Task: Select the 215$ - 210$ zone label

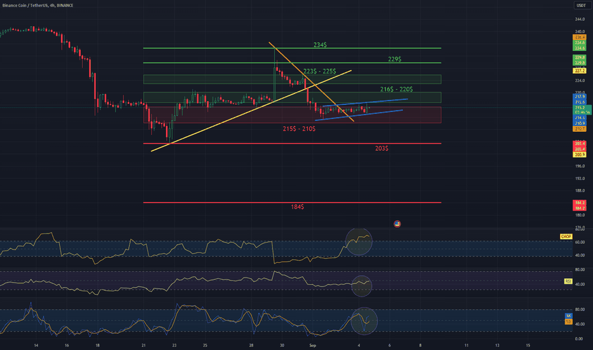Action: (x=299, y=129)
